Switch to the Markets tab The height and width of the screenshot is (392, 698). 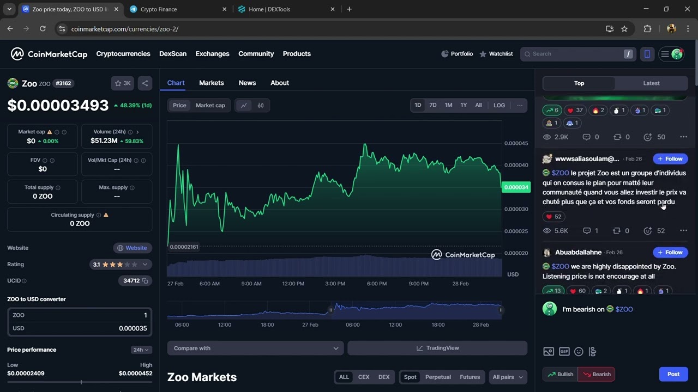(212, 83)
